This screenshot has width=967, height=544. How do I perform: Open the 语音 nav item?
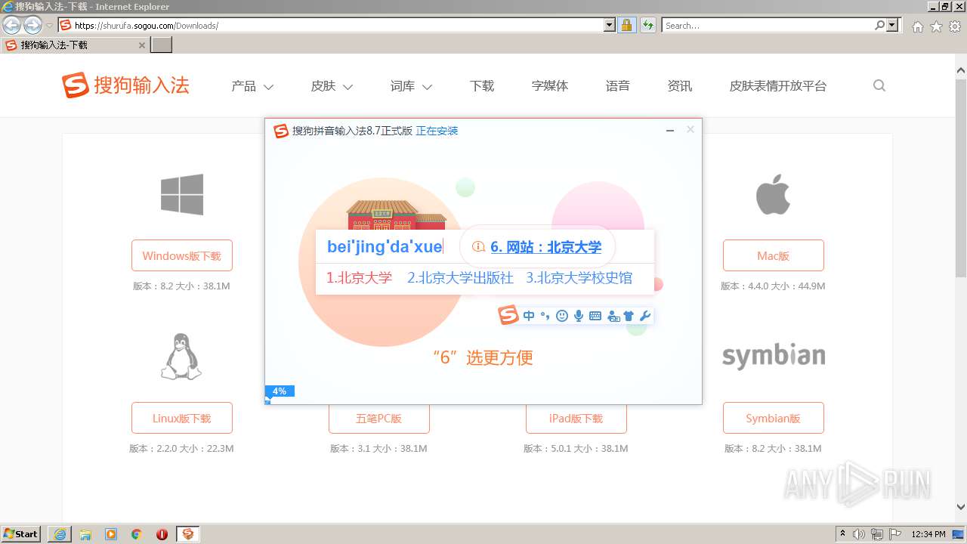click(x=618, y=86)
